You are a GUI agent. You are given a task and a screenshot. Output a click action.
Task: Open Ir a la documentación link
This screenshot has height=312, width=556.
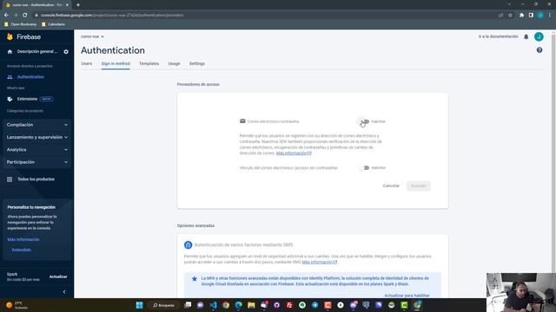tap(498, 36)
